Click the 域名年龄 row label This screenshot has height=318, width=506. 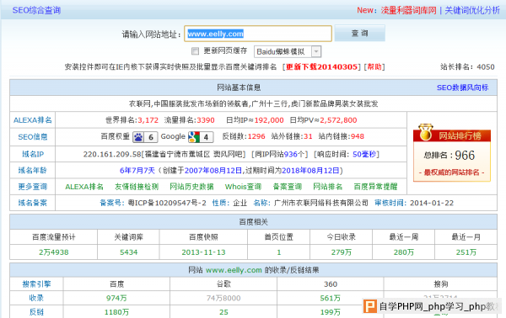pyautogui.click(x=33, y=170)
